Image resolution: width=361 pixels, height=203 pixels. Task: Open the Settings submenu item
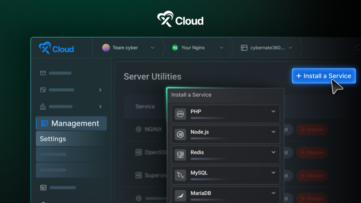[71, 139]
